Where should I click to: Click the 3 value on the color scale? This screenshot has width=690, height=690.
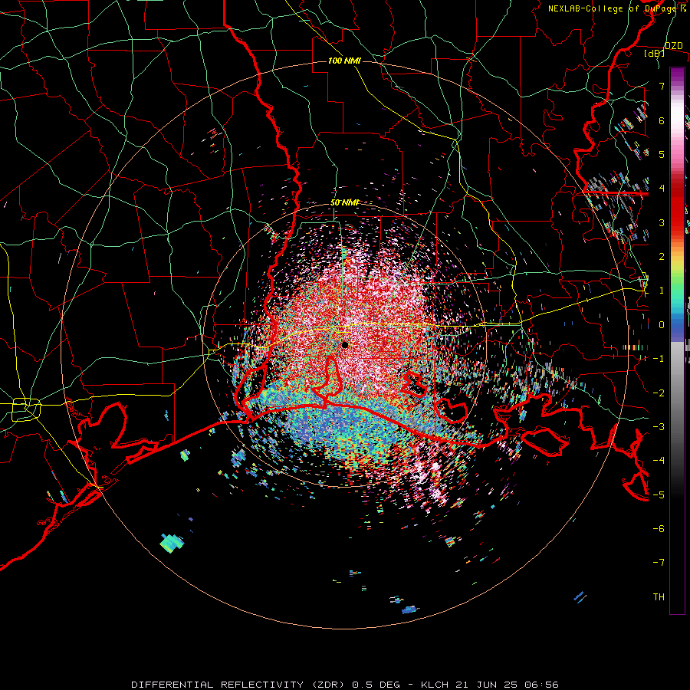(662, 222)
